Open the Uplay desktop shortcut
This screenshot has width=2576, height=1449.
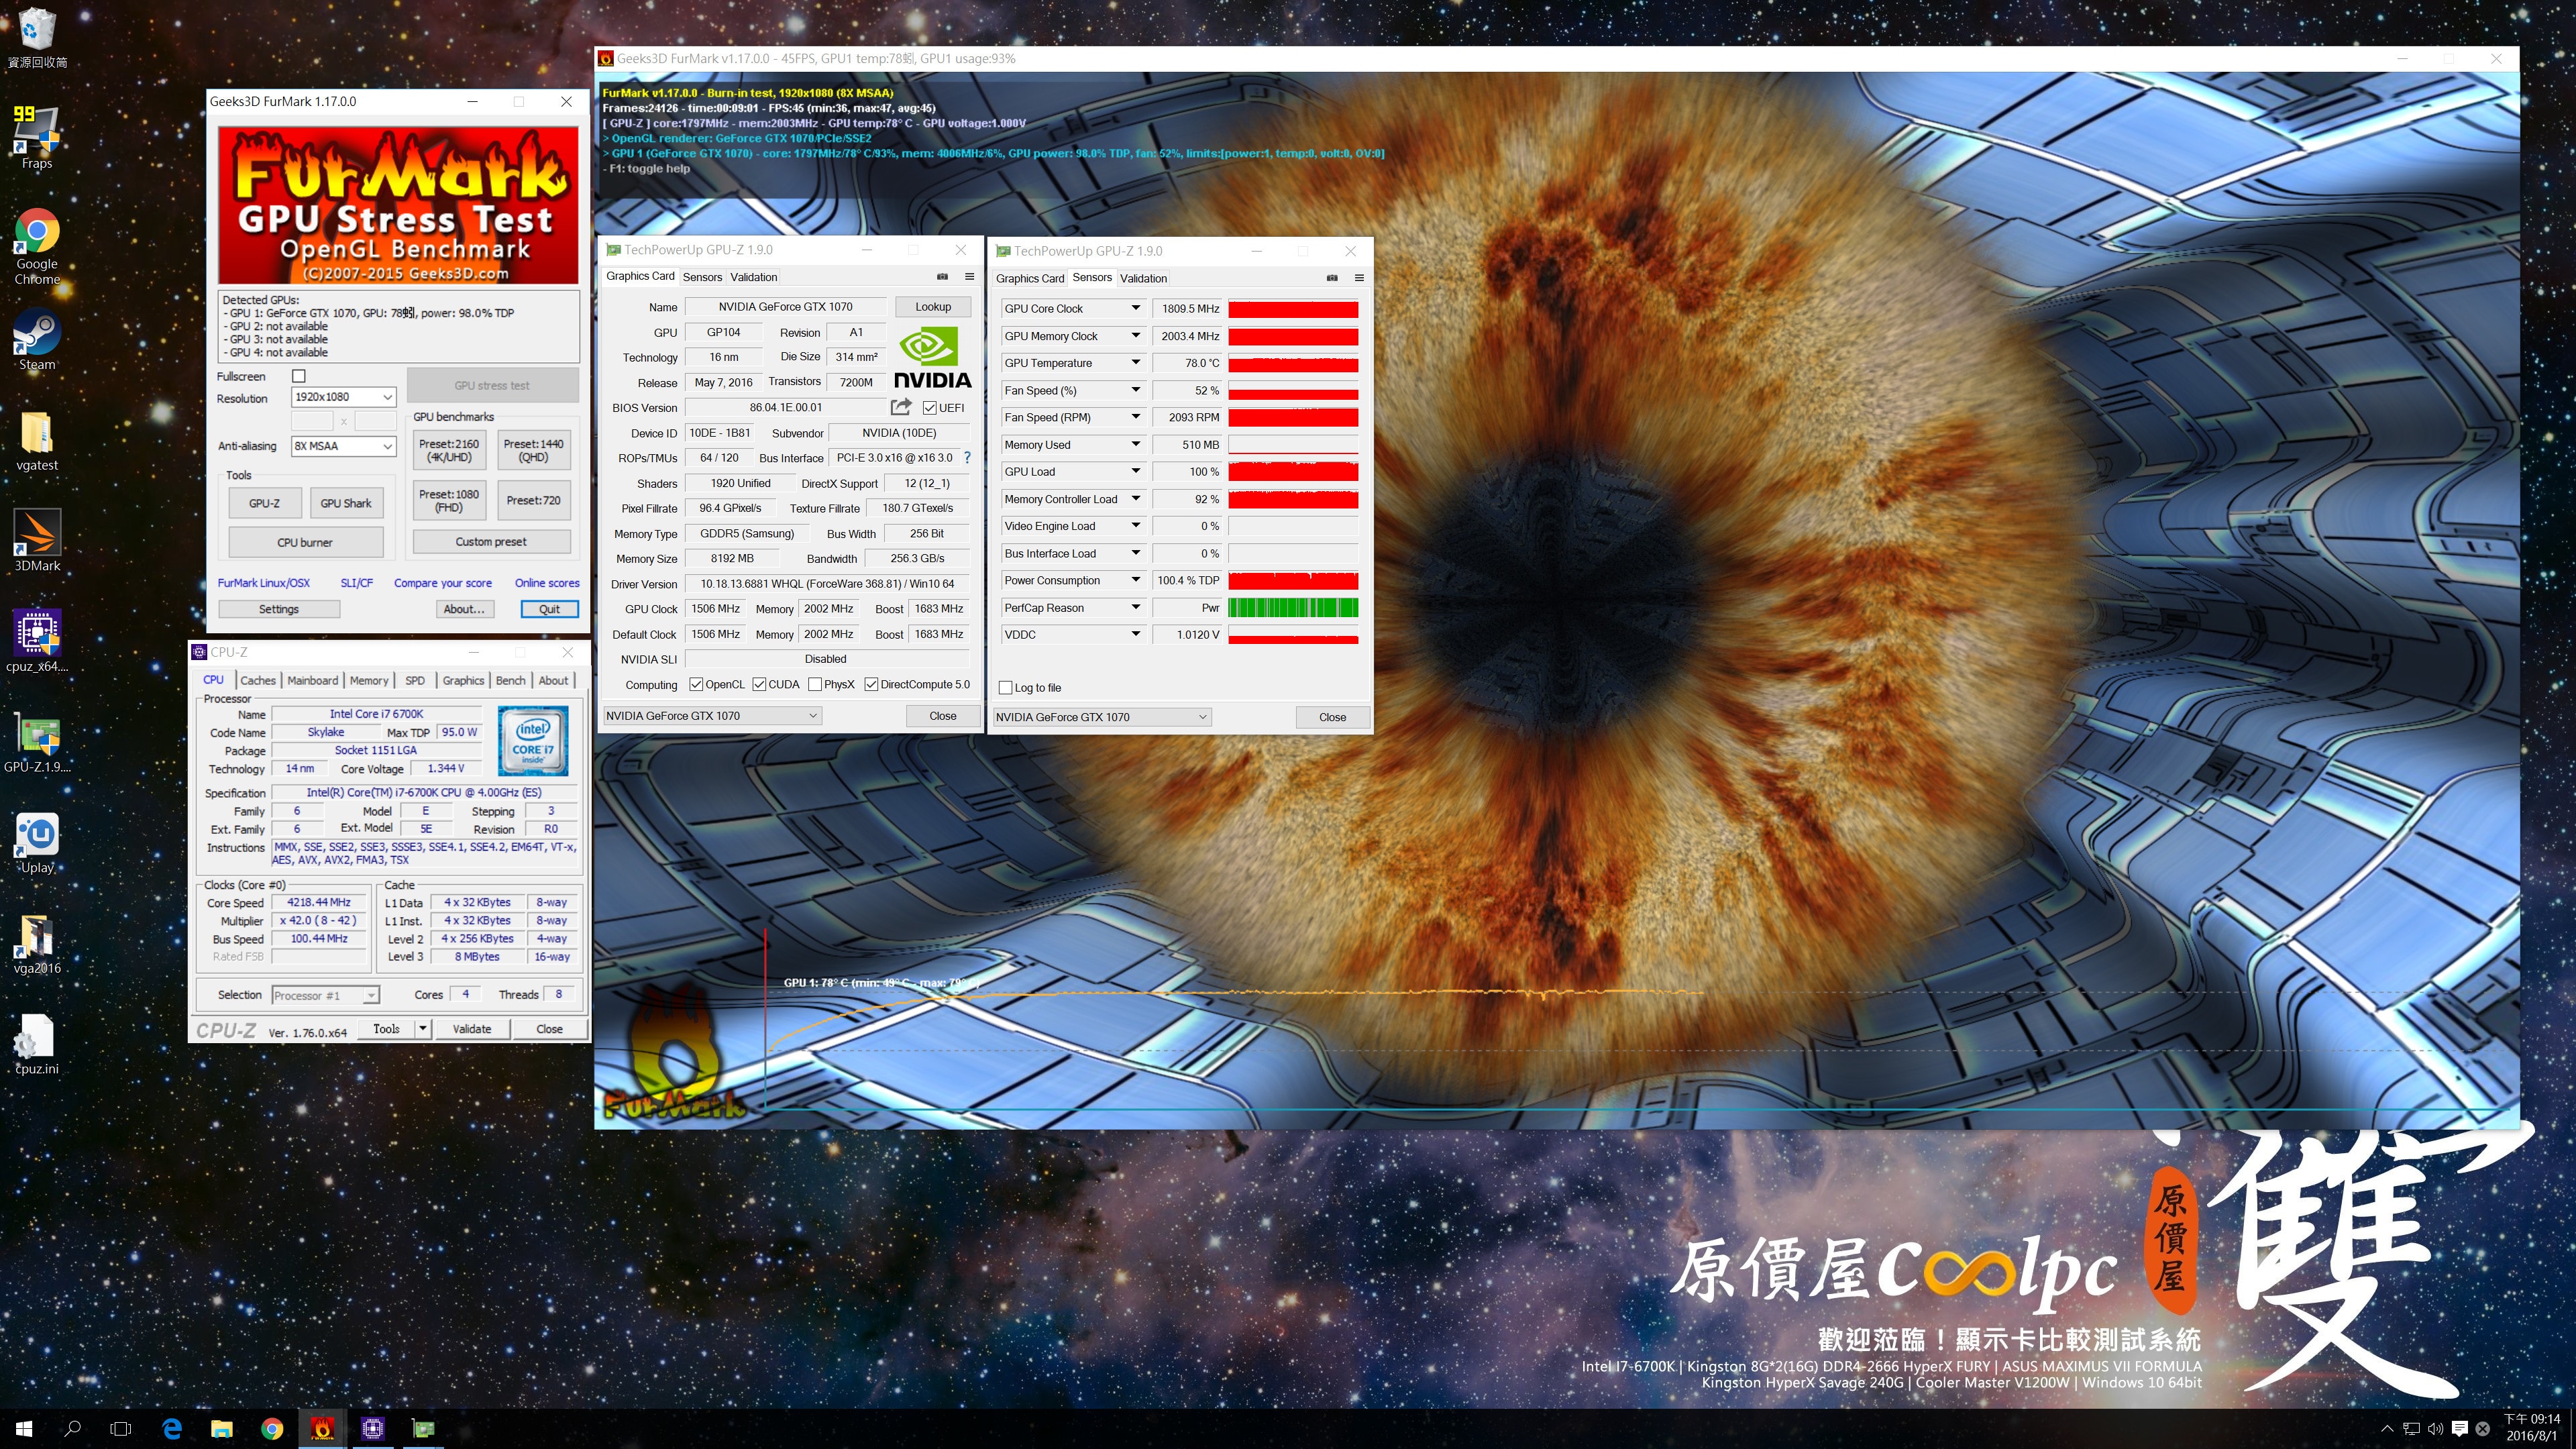tap(37, 843)
